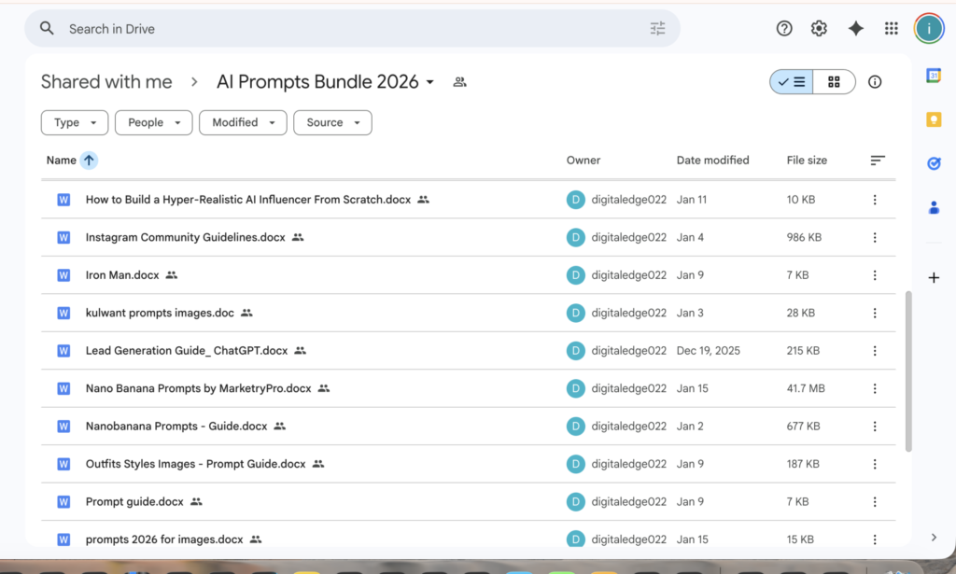Expand the Type filter dropdown
The height and width of the screenshot is (574, 956).
coord(75,122)
